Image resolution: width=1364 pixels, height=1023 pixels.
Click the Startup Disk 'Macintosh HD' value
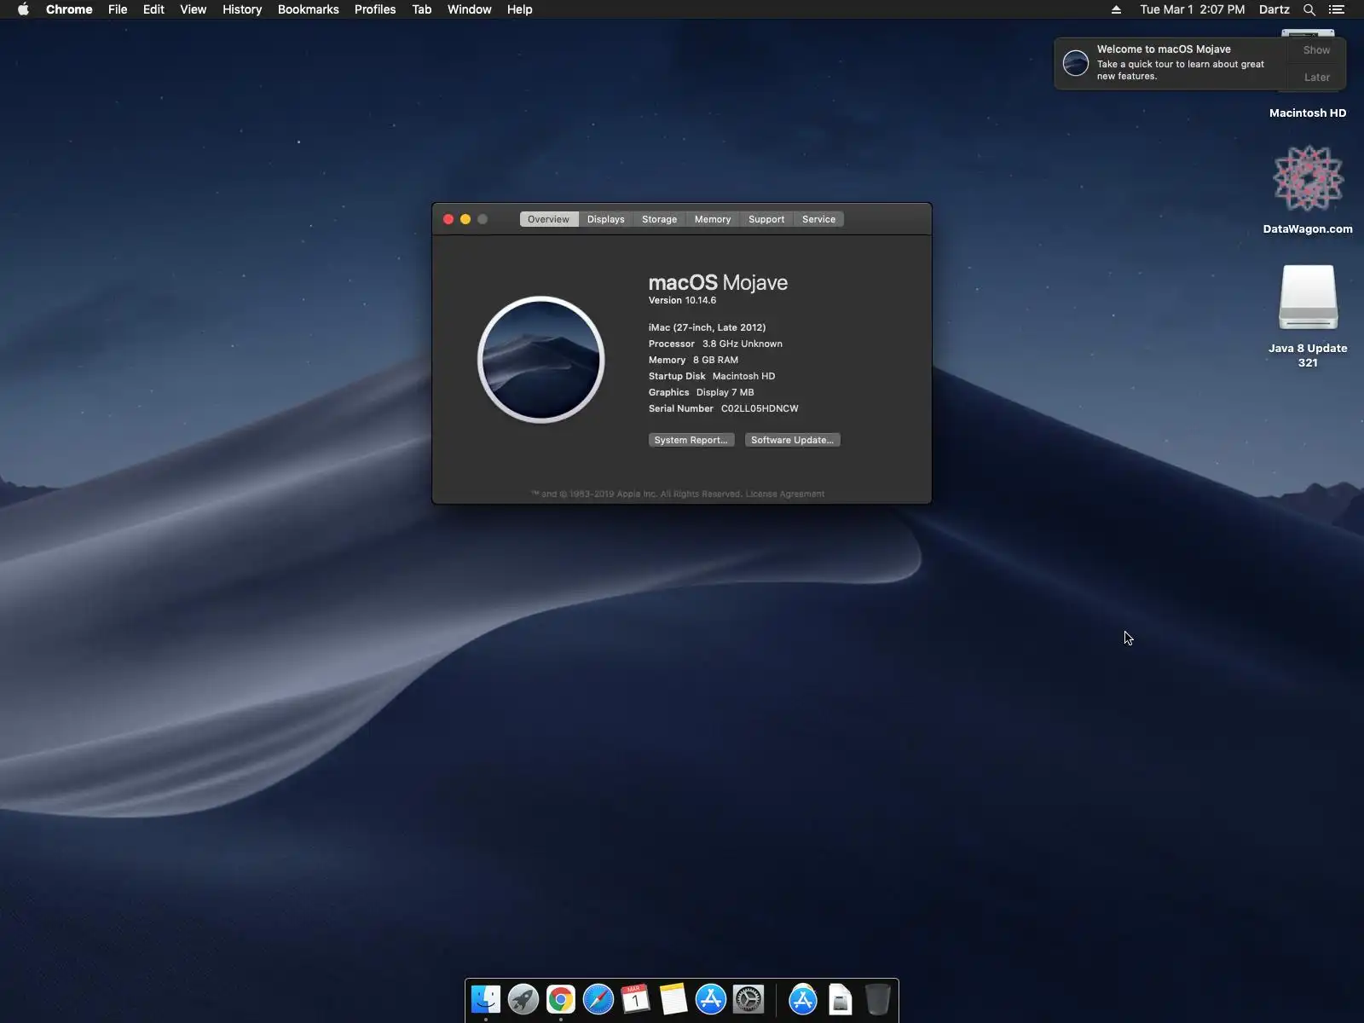pyautogui.click(x=743, y=376)
